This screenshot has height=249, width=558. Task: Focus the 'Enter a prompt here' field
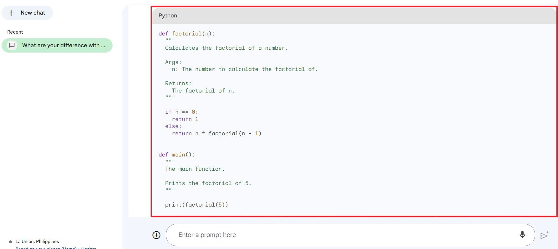[350, 235]
